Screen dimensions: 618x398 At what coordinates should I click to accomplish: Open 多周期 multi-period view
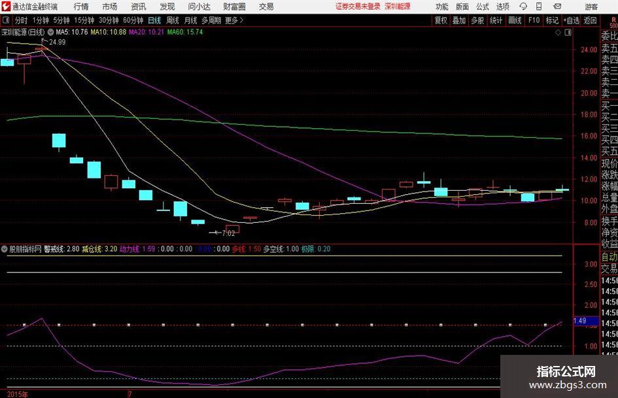click(x=211, y=20)
